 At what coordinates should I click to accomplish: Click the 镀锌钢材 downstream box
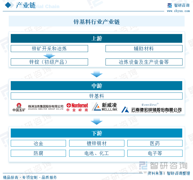pyautogui.click(x=96, y=143)
